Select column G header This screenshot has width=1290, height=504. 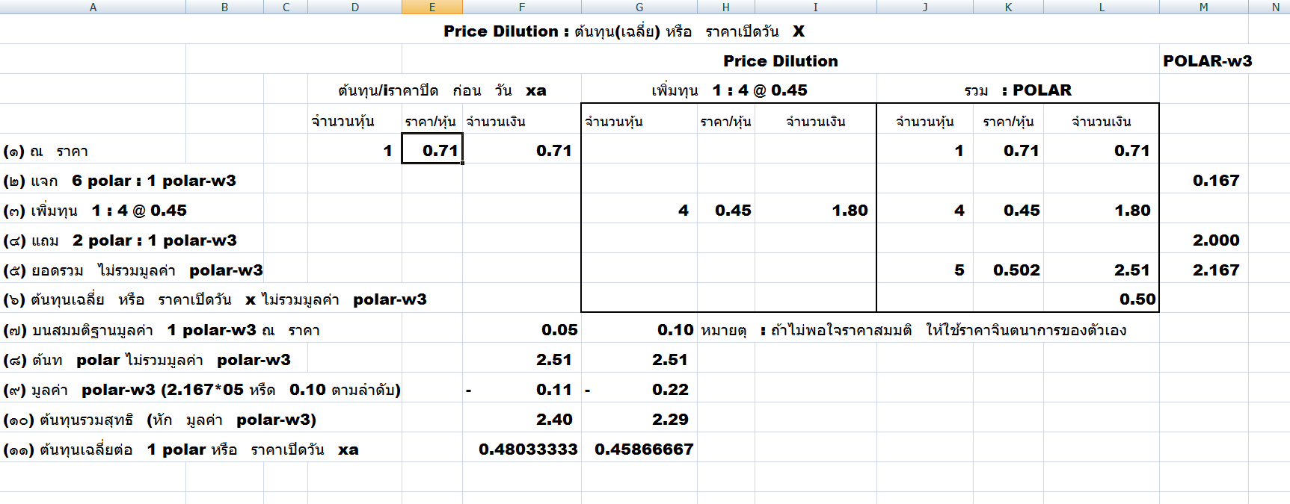[x=639, y=7]
